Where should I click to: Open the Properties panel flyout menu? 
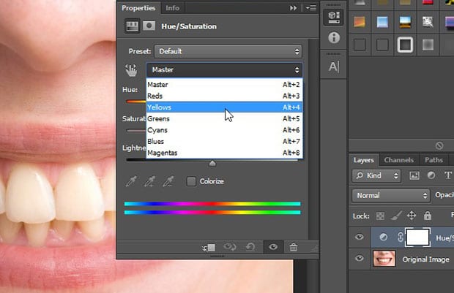point(311,8)
